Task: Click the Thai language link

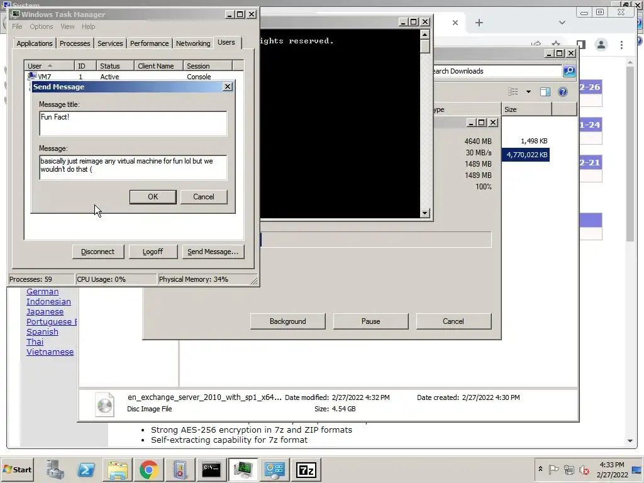Action: click(35, 341)
